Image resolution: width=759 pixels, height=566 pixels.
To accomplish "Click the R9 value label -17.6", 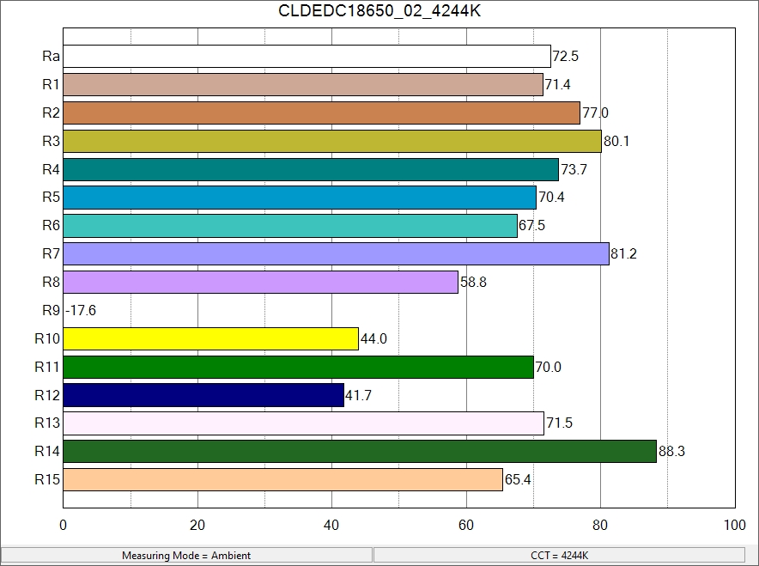I will [81, 311].
